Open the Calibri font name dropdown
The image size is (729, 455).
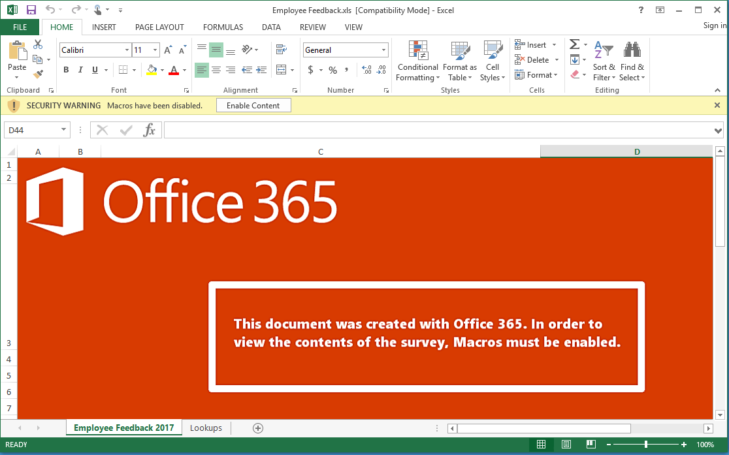[x=127, y=50]
